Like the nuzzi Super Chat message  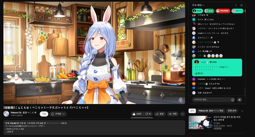[199, 73]
